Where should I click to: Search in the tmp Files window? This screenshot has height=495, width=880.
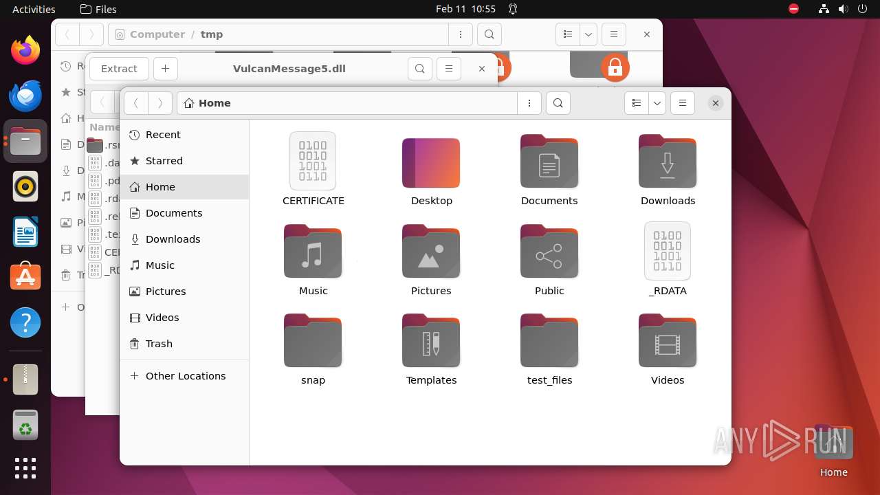point(489,34)
